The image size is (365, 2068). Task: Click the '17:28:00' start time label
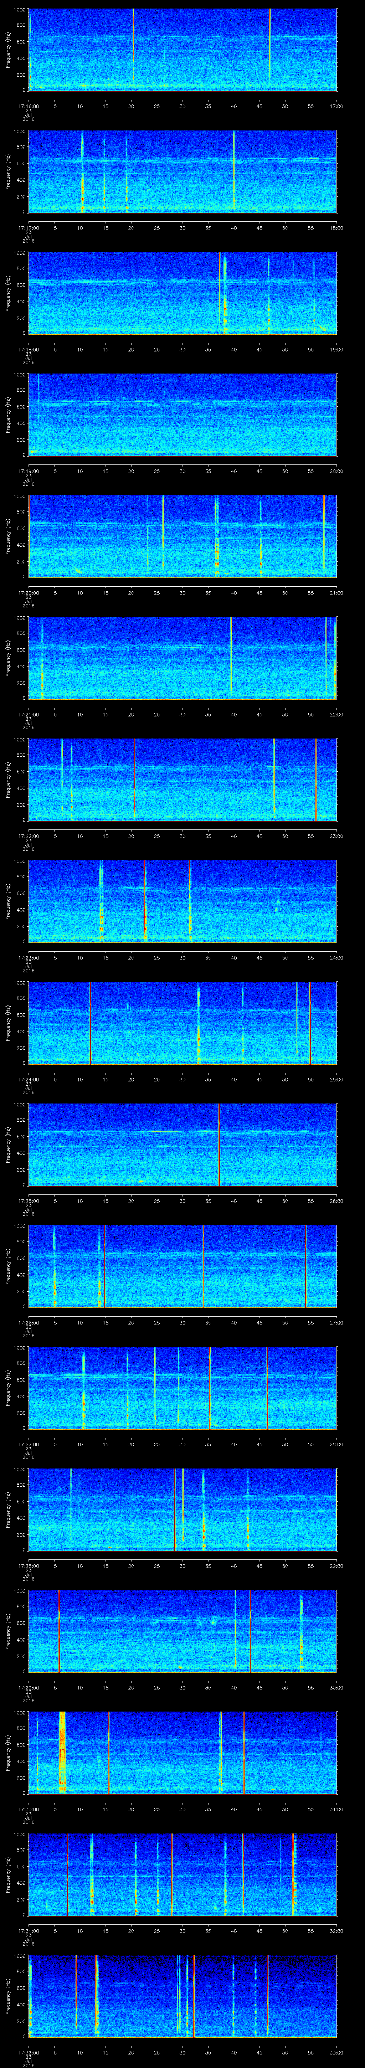(28, 1565)
